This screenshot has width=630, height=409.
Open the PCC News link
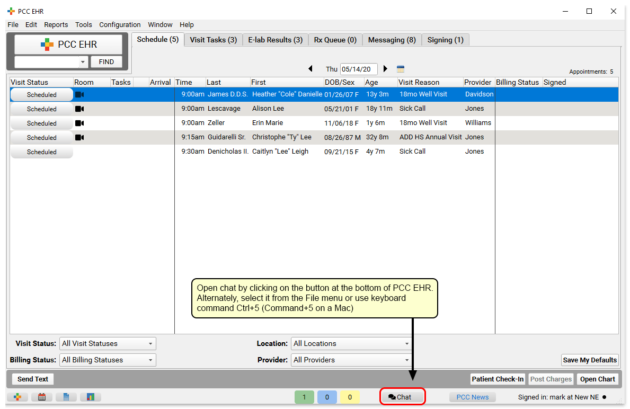(473, 397)
